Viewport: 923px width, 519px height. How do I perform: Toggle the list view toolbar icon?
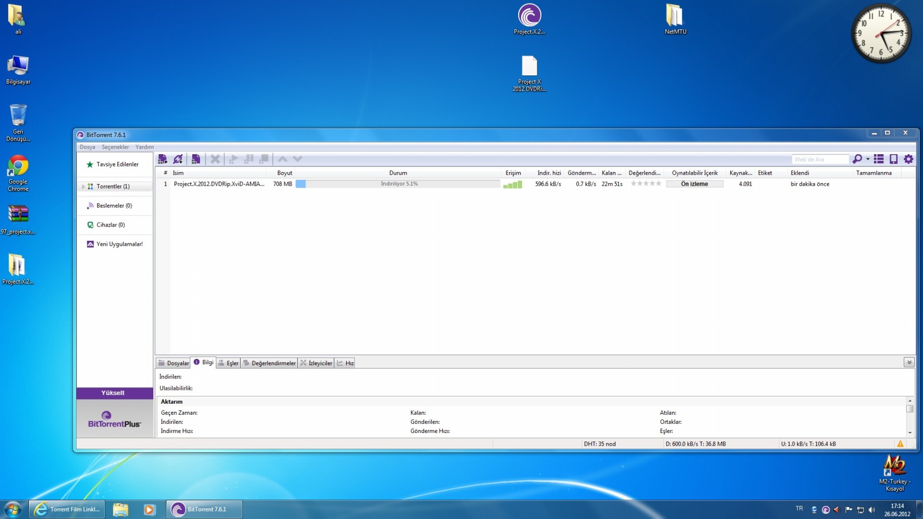coord(878,159)
